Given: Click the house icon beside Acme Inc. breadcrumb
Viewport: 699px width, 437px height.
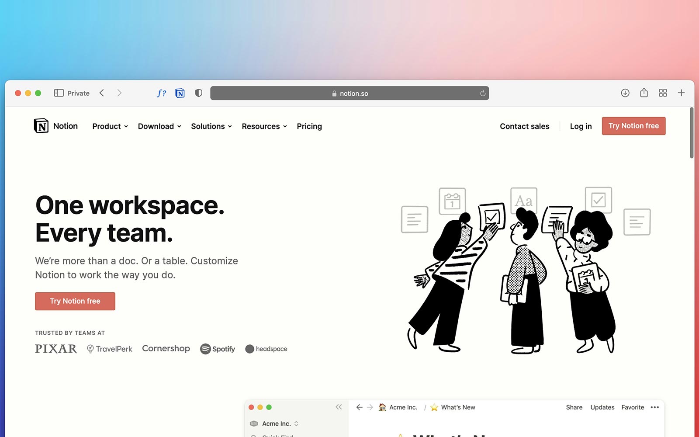Looking at the screenshot, I should click(x=382, y=407).
